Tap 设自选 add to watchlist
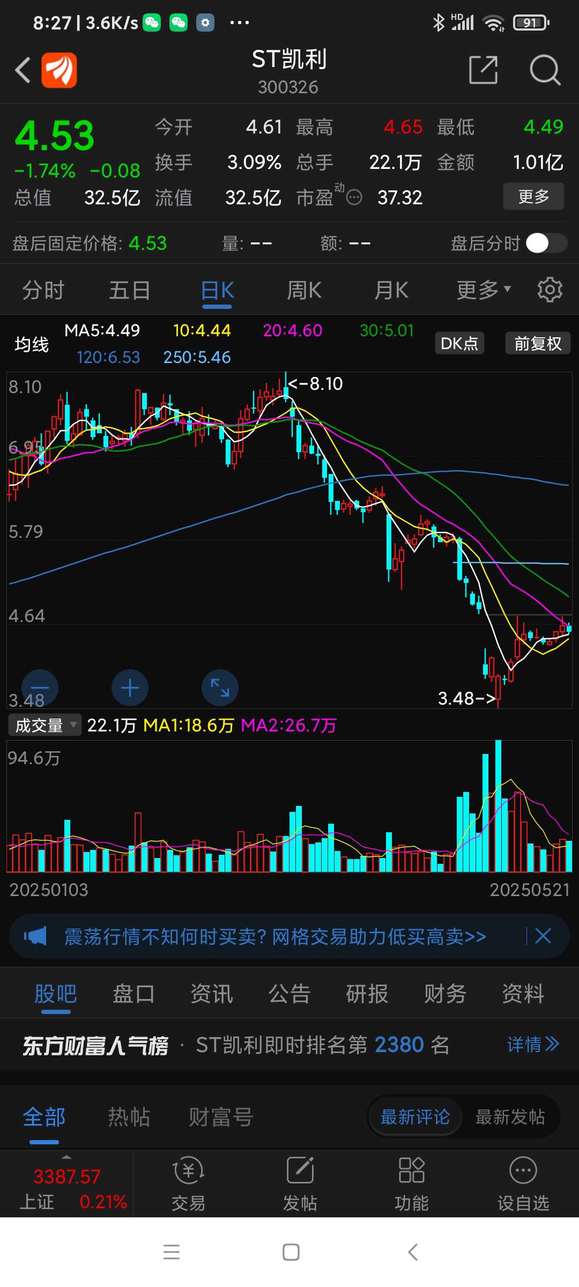Viewport: 579px width, 1287px height. point(523,1185)
